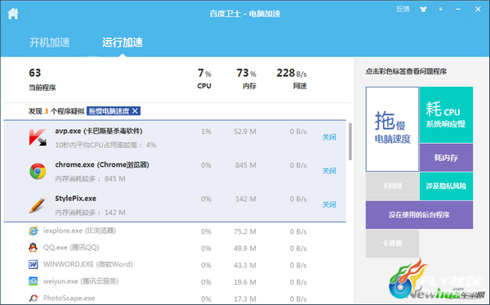Click the 点击彩色标签查看问题程序 hint text
490x305 pixels.
[406, 71]
